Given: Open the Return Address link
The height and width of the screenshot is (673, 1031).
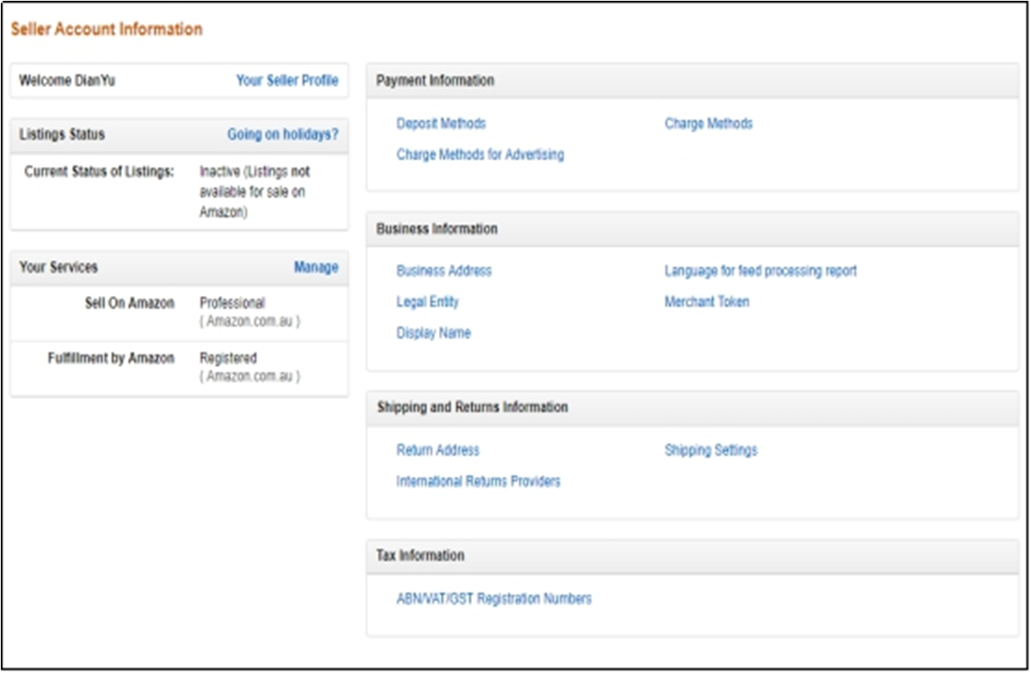Looking at the screenshot, I should (x=438, y=450).
